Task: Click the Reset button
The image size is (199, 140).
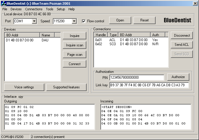Action: 144,20
